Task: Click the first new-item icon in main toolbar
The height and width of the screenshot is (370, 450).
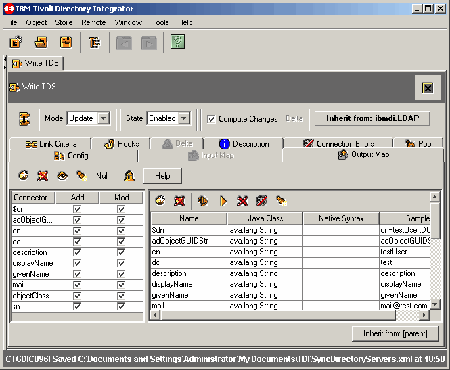Action: point(16,43)
